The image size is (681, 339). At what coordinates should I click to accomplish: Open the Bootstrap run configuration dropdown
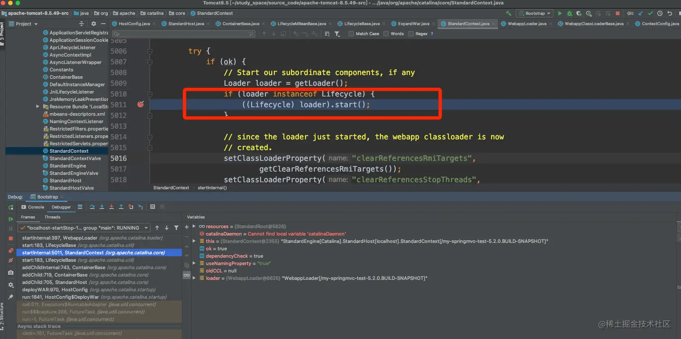(x=535, y=13)
